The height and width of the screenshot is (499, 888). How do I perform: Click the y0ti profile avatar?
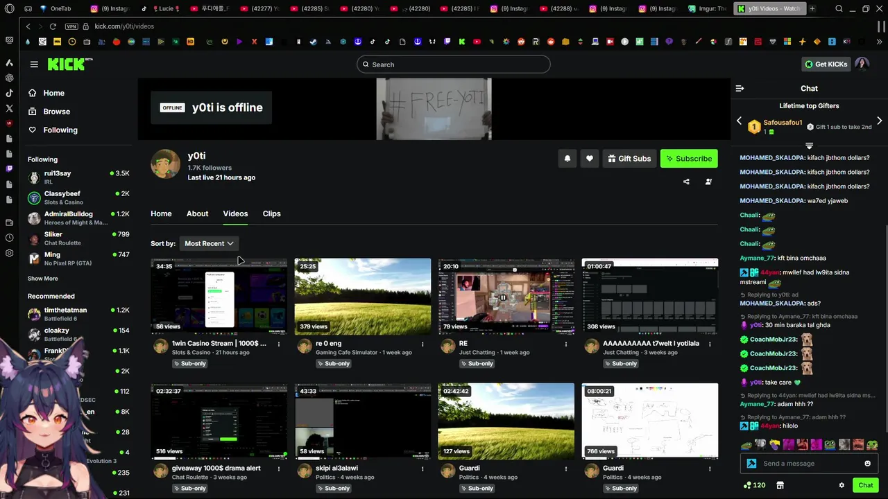[165, 164]
